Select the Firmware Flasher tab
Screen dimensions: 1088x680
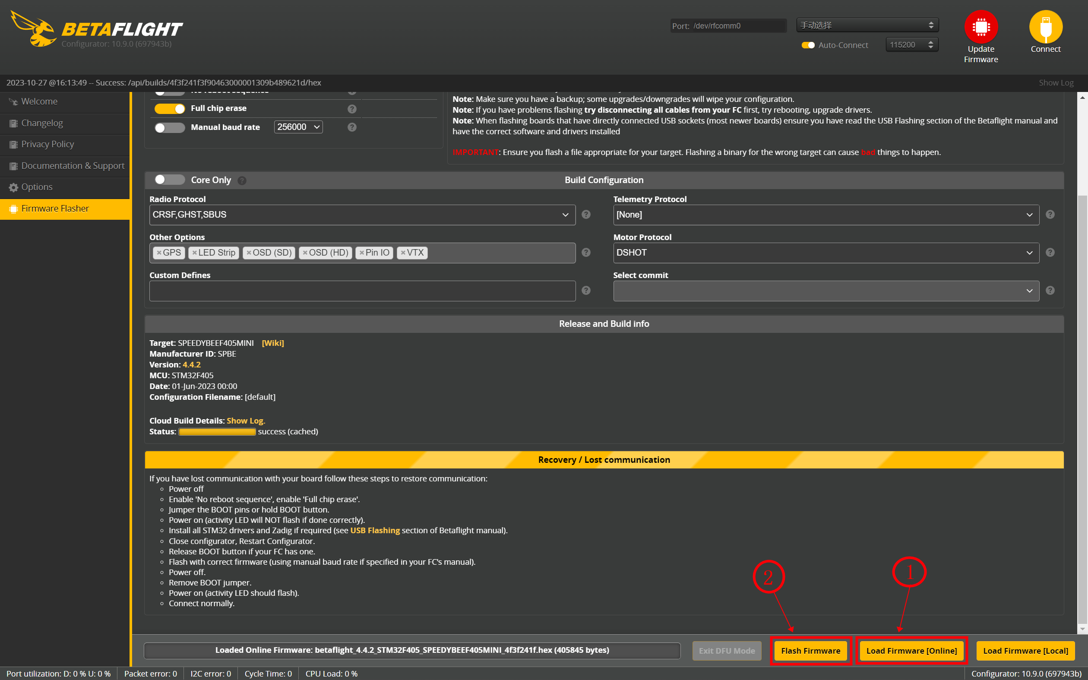click(65, 209)
